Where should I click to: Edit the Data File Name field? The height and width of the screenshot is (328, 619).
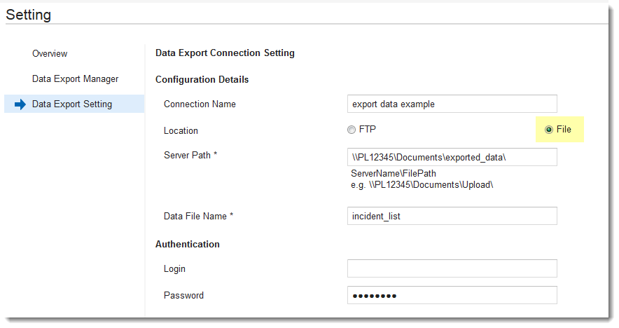pyautogui.click(x=452, y=216)
